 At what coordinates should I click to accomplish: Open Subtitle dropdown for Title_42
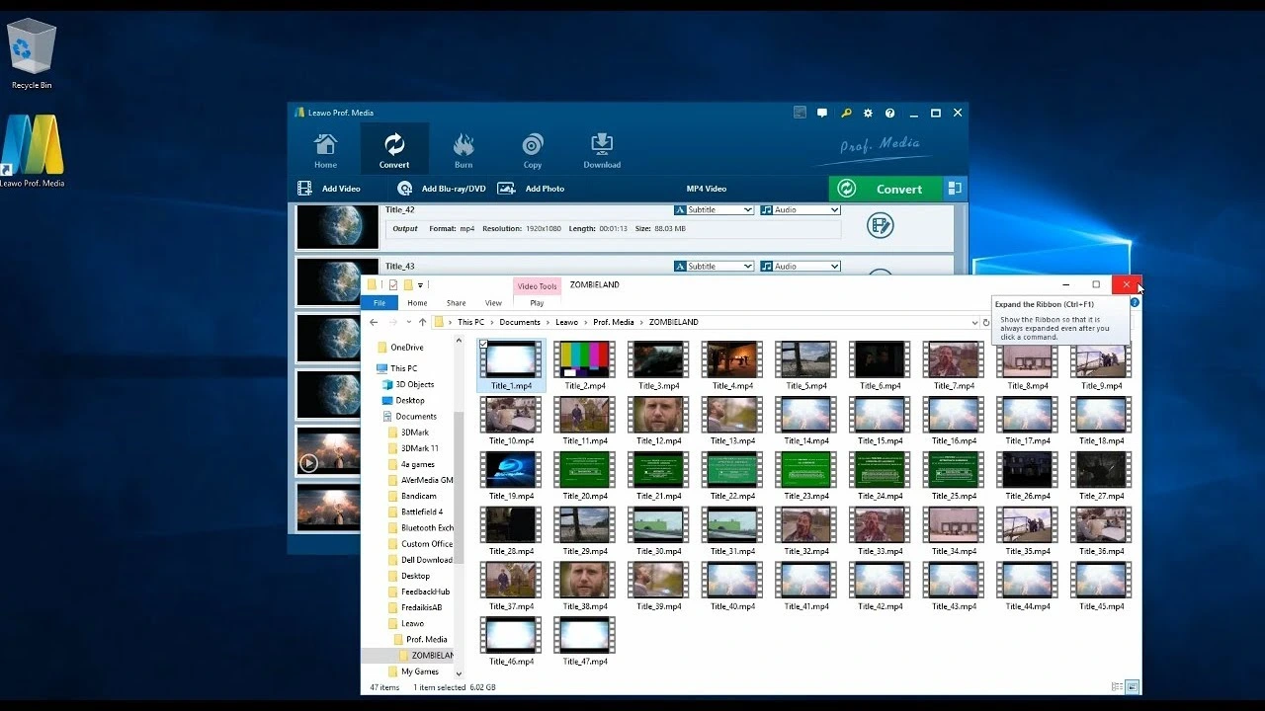pos(714,210)
